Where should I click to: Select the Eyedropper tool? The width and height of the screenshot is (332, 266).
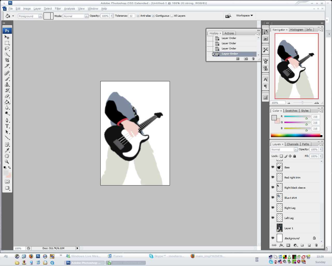click(x=7, y=150)
